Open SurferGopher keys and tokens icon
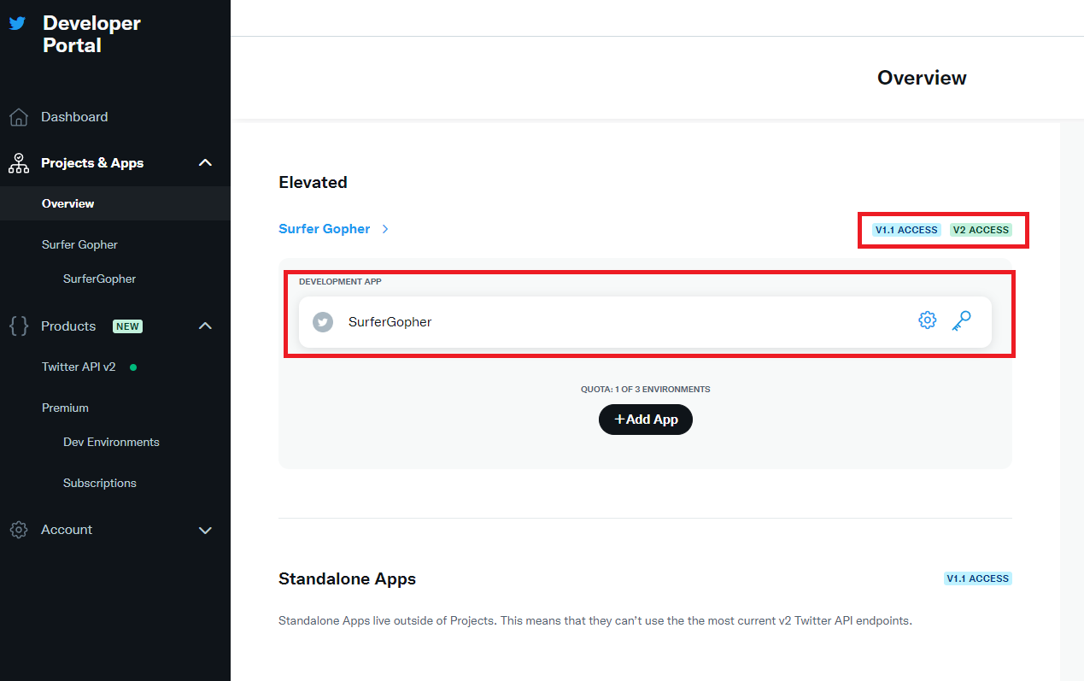1084x681 pixels. (961, 320)
